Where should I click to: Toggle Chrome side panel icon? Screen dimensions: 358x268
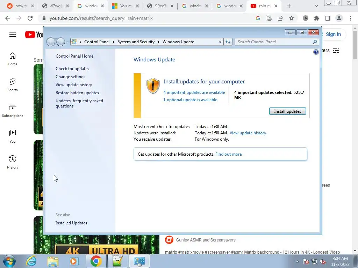pyautogui.click(x=328, y=18)
